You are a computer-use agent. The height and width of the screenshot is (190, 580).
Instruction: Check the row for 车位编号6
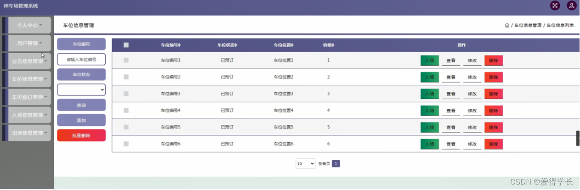tap(126, 144)
